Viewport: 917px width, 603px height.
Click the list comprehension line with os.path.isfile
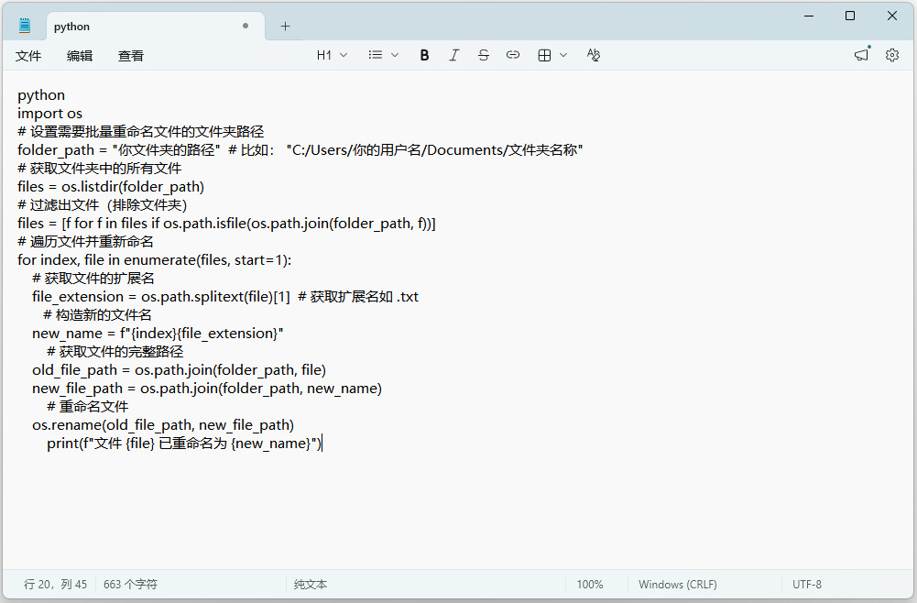coord(226,224)
